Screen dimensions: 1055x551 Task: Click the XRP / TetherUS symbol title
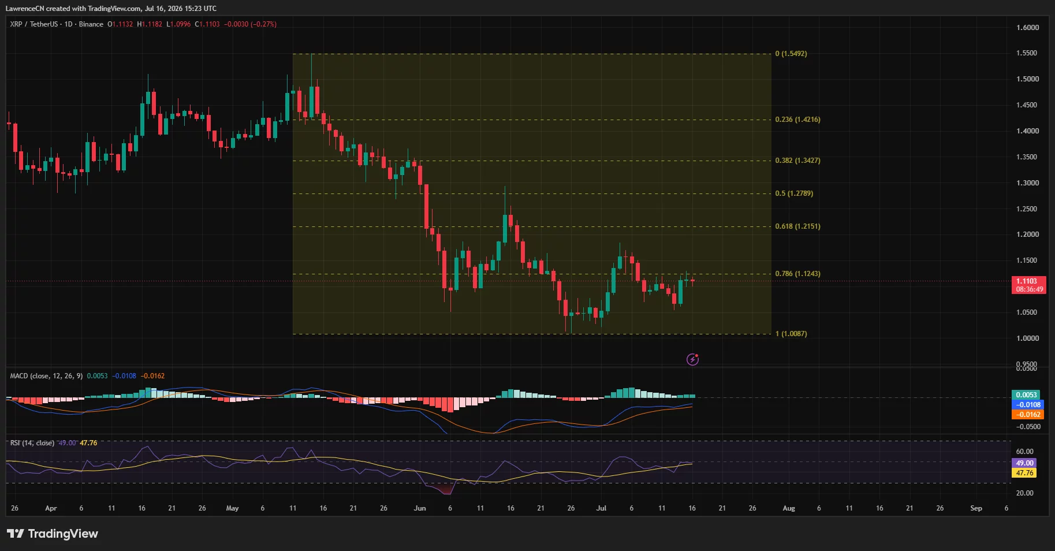click(x=34, y=24)
